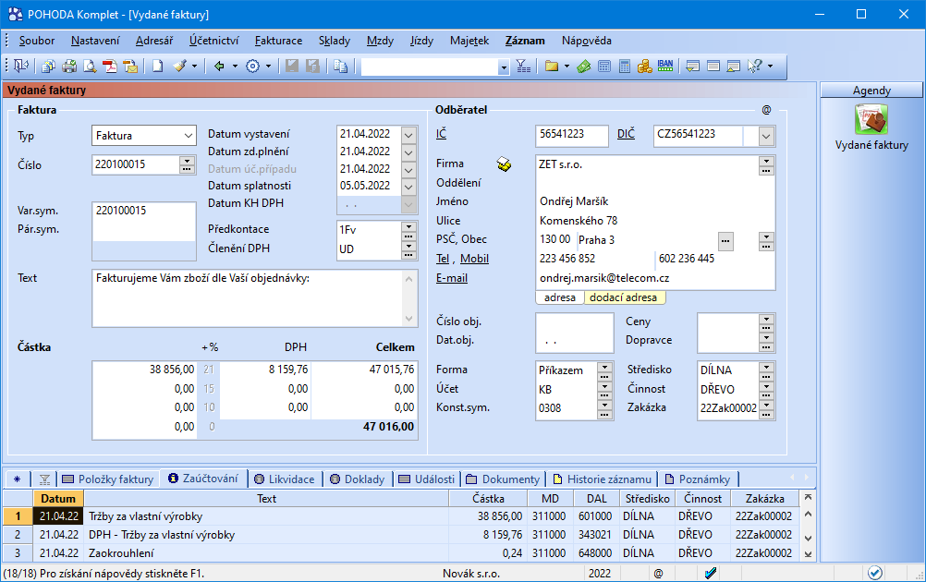The image size is (926, 582).
Task: Click the filter funnel toolbar icon
Action: 523,67
